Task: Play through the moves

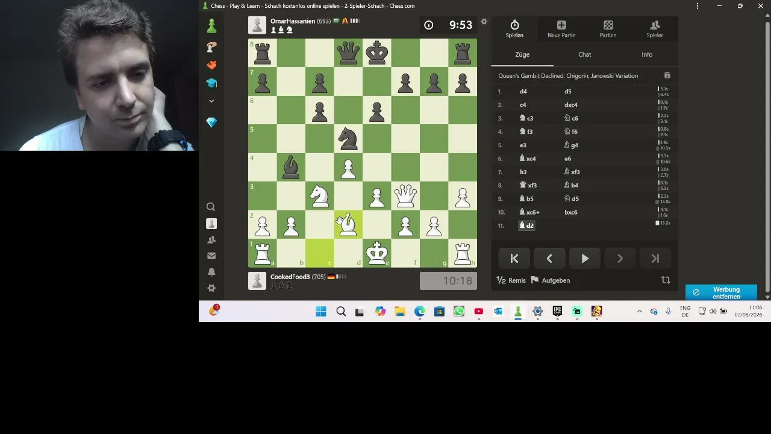Action: (x=585, y=259)
